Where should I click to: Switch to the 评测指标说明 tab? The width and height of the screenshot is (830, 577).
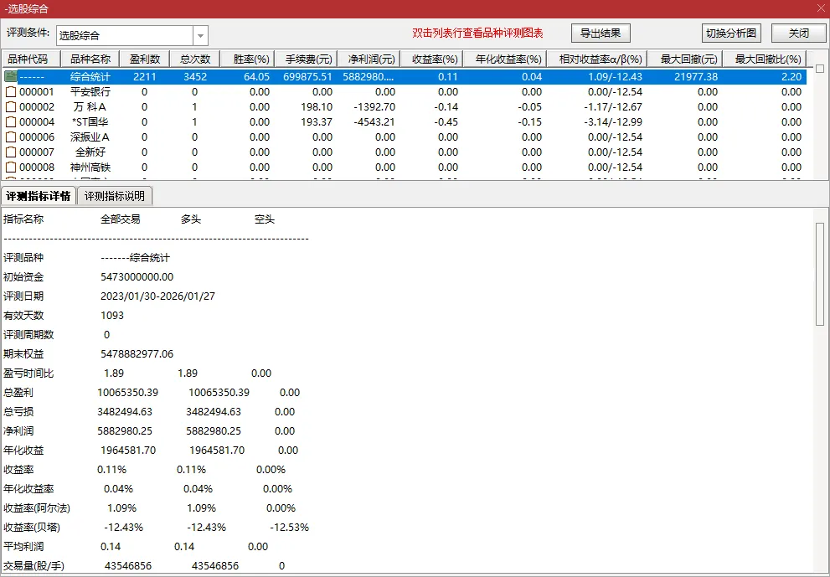tap(115, 196)
